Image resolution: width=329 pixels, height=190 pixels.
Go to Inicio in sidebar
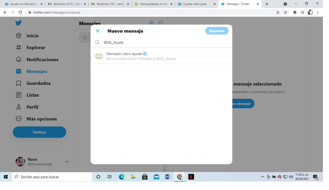pyautogui.click(x=27, y=36)
